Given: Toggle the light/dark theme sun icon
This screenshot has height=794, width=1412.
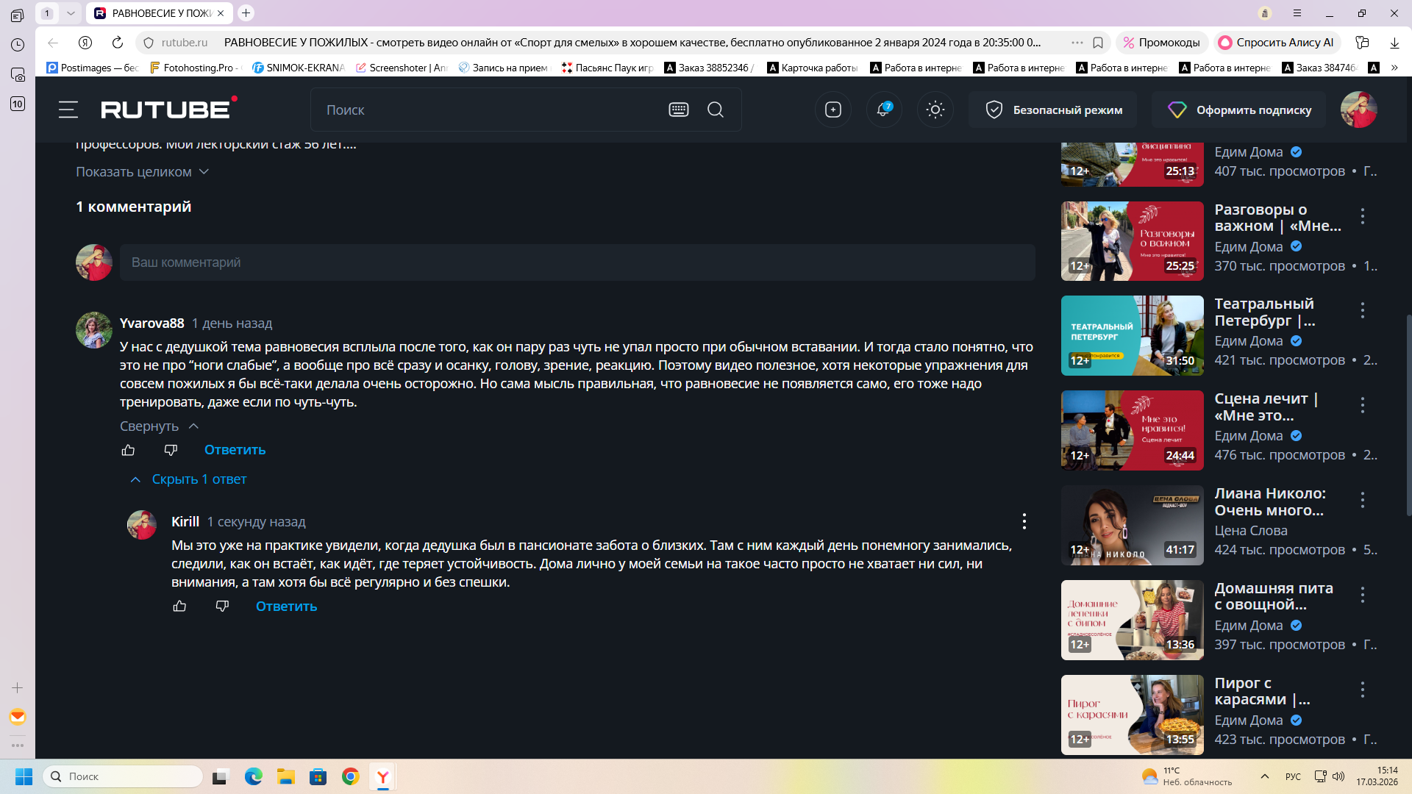Looking at the screenshot, I should click(935, 110).
